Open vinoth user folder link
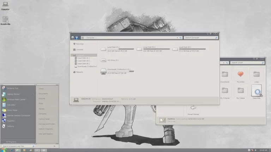Viewport: 271px width, 152px height. [41, 89]
